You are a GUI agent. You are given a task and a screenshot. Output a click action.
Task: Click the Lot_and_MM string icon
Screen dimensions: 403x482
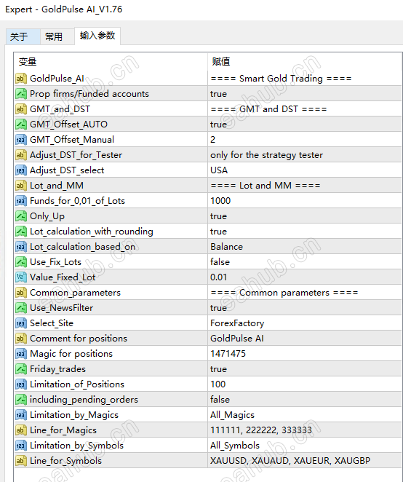(21, 186)
